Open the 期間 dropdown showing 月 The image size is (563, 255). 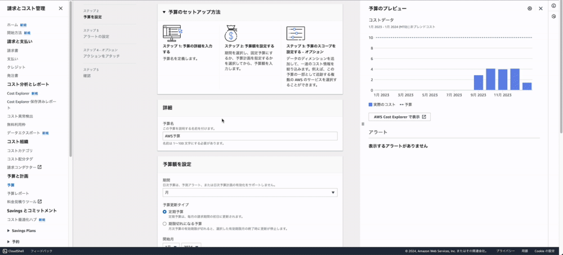(x=250, y=193)
